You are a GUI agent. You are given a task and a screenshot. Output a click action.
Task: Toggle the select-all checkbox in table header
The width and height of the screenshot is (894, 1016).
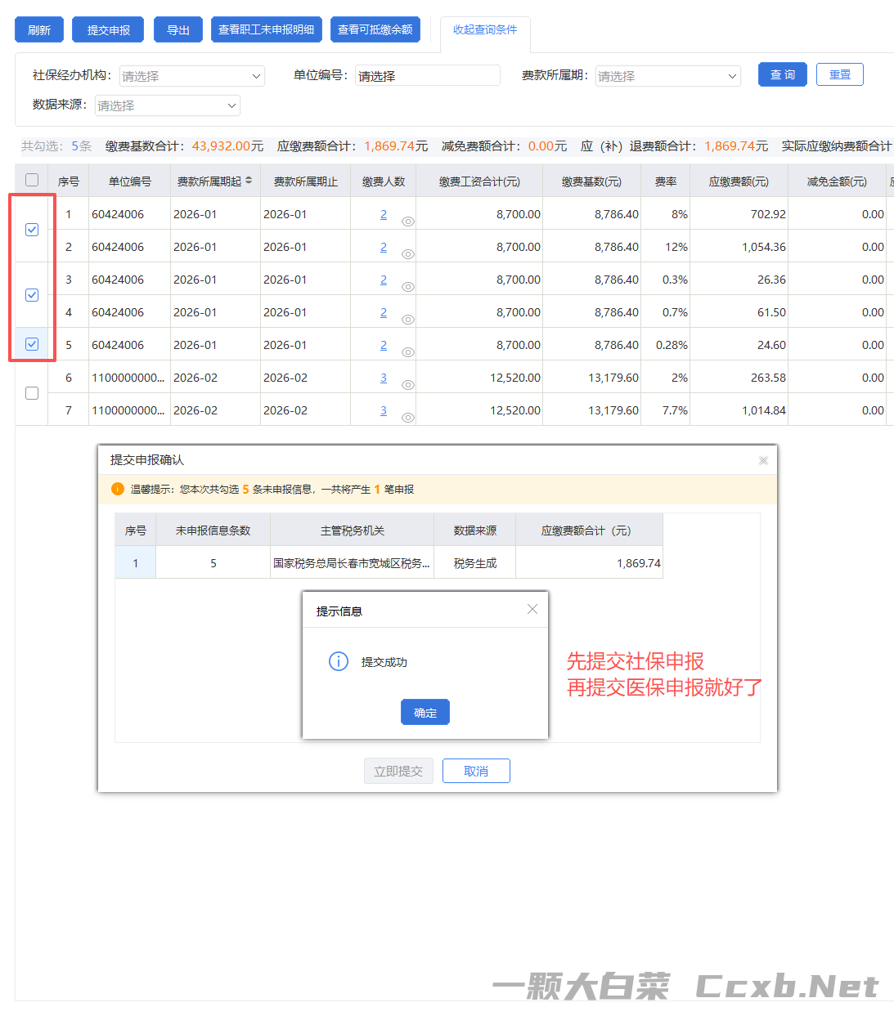click(x=32, y=180)
